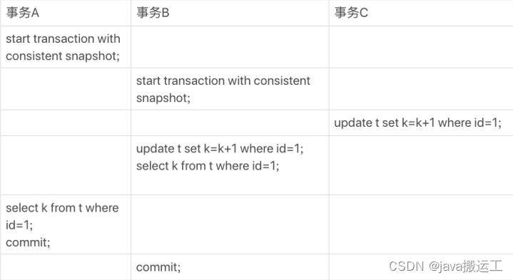Click the empty 事务B cell beside A's start transaction
513x280 pixels.
tap(230, 47)
